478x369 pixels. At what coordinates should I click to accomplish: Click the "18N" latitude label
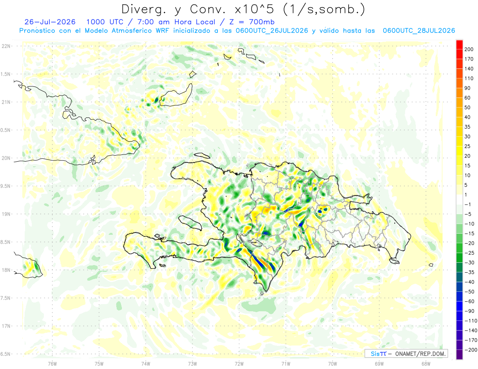pyautogui.click(x=6, y=270)
